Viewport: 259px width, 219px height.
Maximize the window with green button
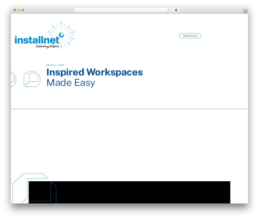point(23,10)
